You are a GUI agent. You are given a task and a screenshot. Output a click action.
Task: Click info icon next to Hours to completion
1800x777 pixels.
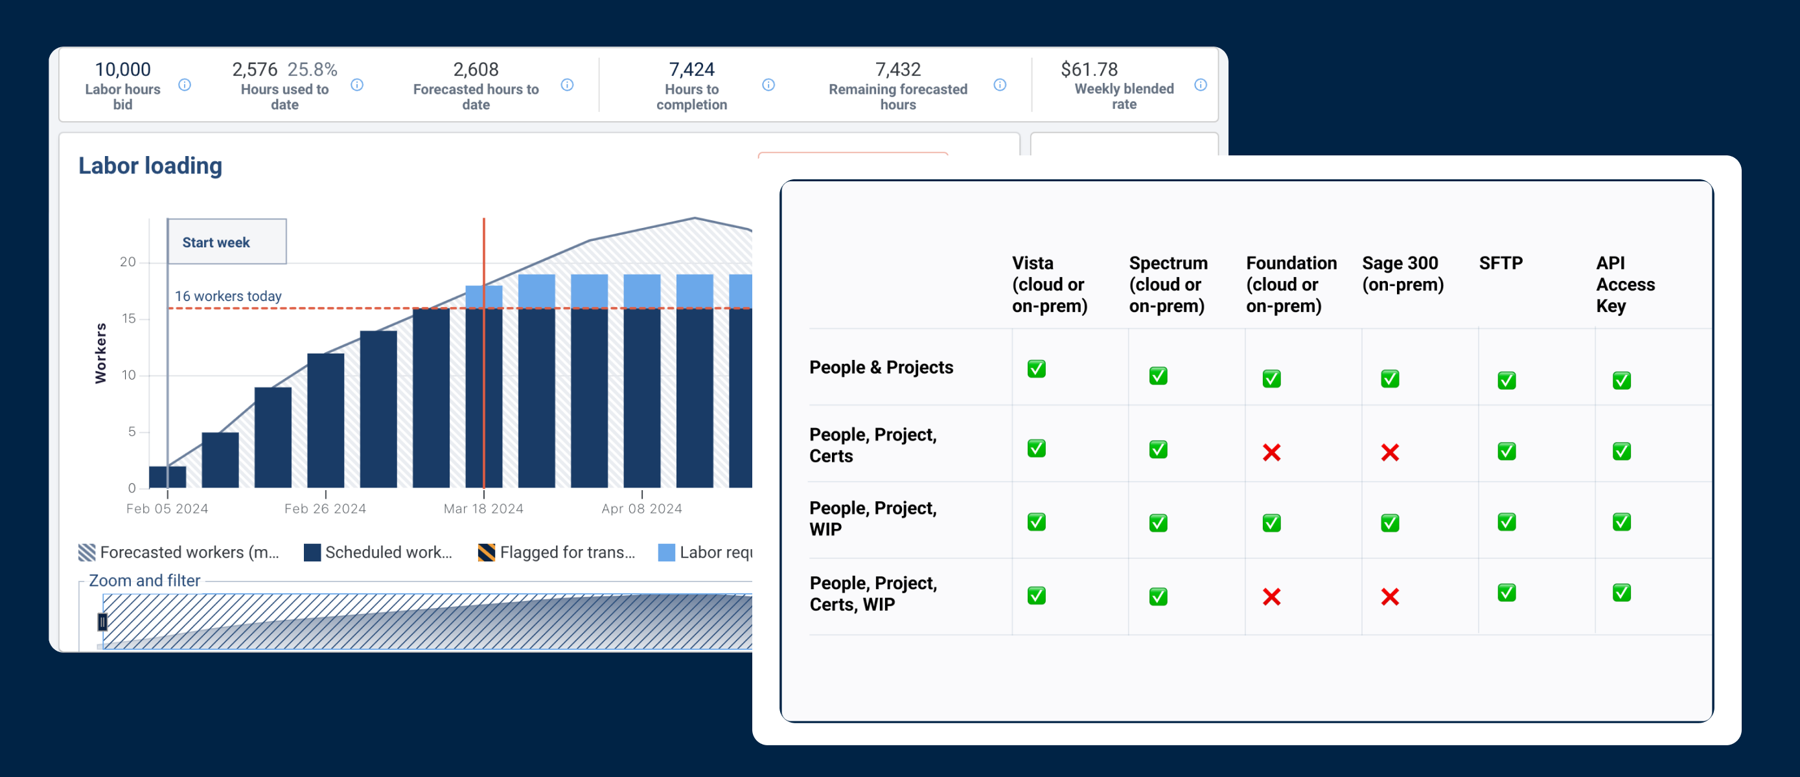click(768, 84)
